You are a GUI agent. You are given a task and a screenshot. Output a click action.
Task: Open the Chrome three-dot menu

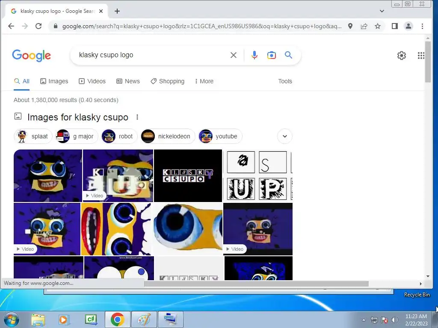pyautogui.click(x=422, y=26)
